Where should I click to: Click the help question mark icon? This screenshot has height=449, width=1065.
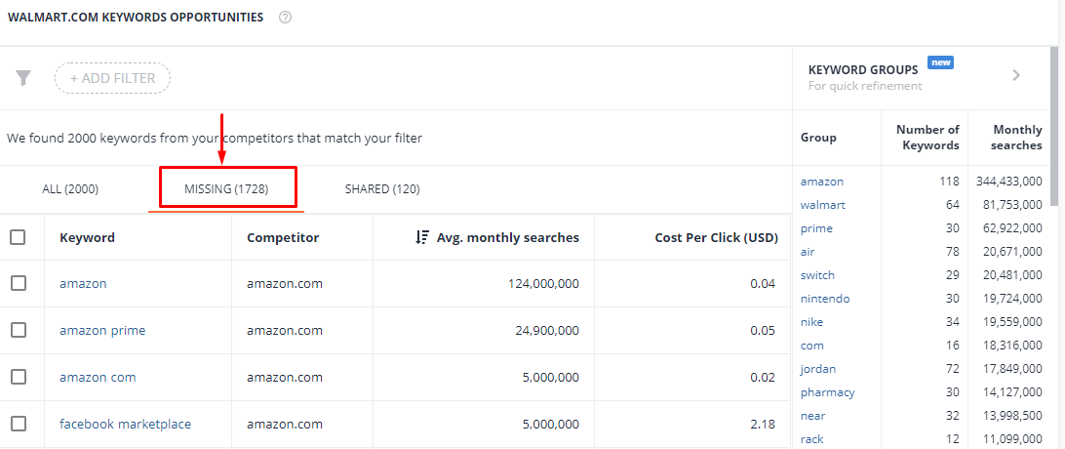tap(285, 18)
